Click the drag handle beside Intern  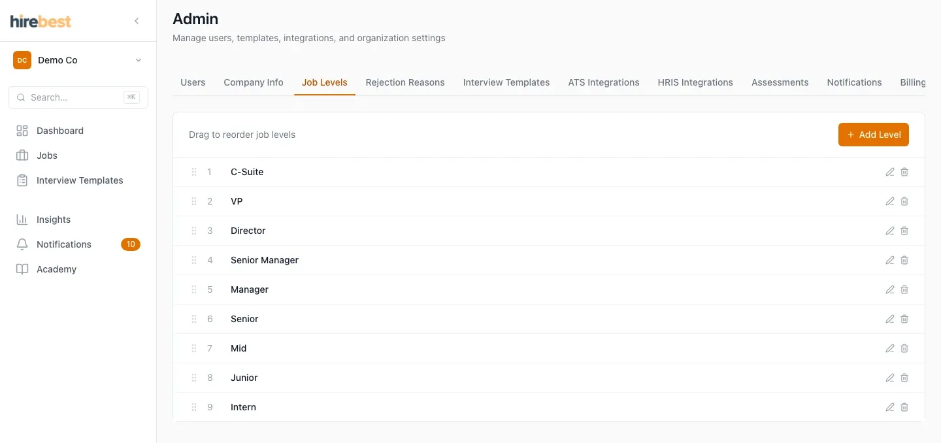tap(194, 407)
